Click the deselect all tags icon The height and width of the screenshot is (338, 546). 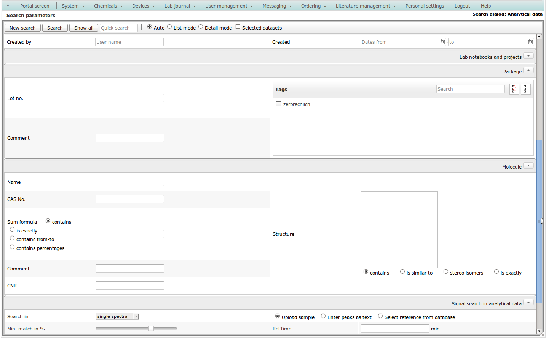(x=525, y=89)
